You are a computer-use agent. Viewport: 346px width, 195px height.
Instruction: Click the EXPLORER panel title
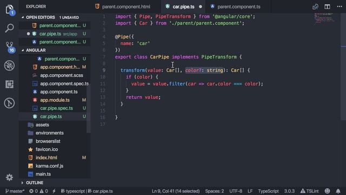pos(36,6)
